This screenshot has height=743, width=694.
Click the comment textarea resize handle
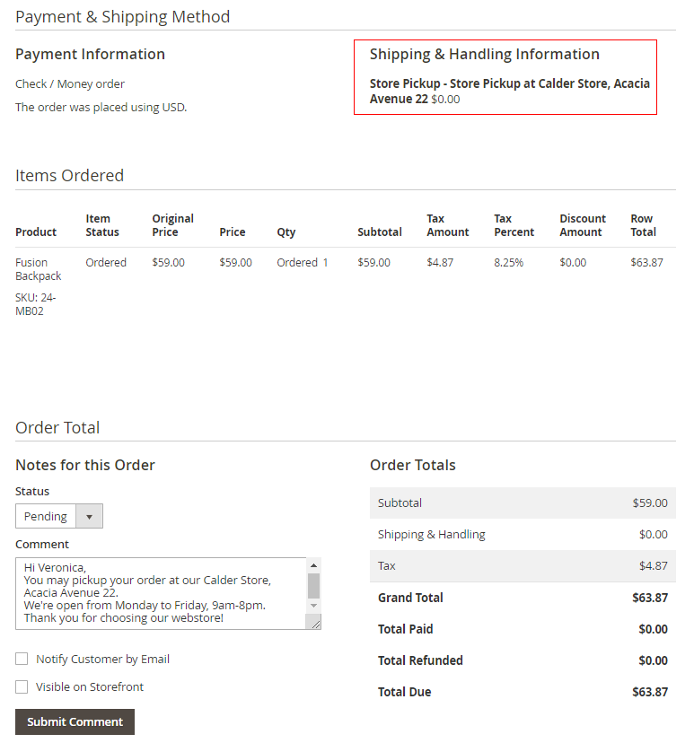tap(315, 624)
